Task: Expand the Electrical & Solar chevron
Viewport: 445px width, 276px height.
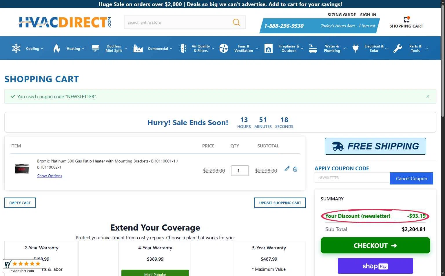Action: [386, 49]
